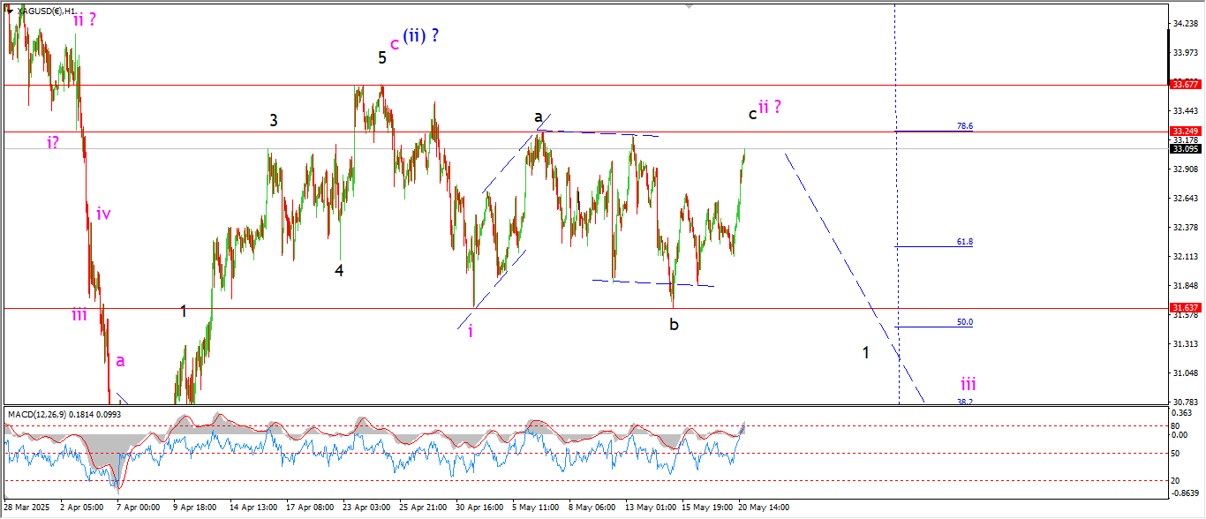Select the 33.677 red price tag
This screenshot has height=519, width=1206.
tap(1184, 85)
